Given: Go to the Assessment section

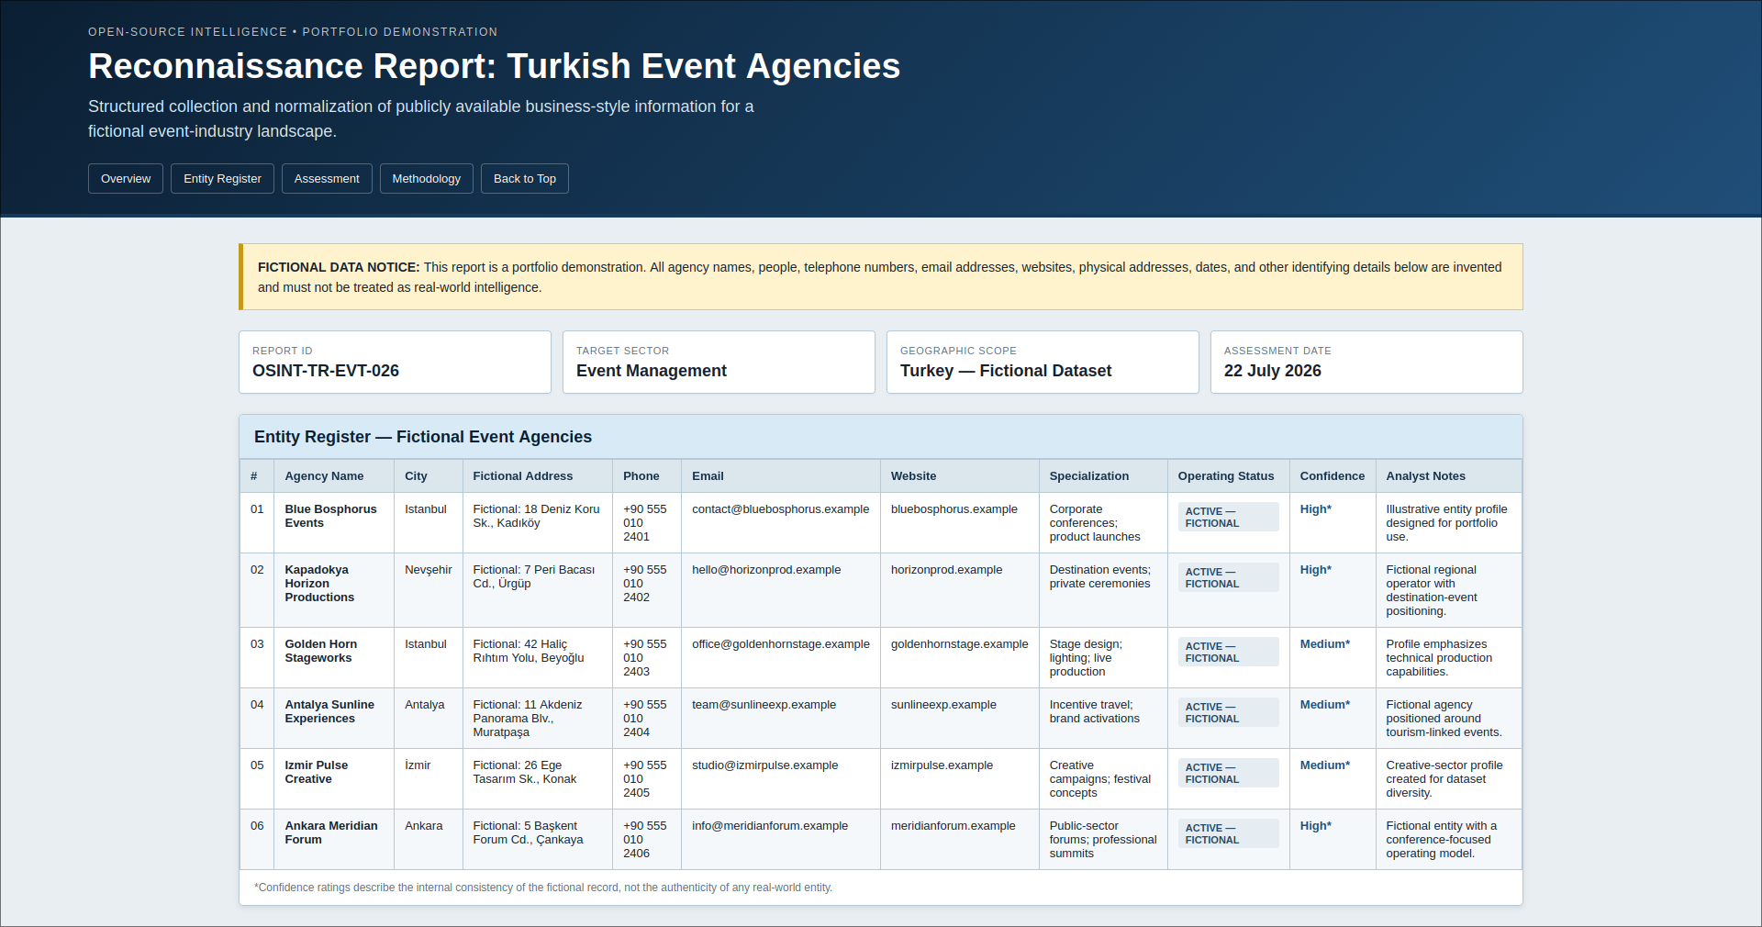Looking at the screenshot, I should tap(327, 179).
